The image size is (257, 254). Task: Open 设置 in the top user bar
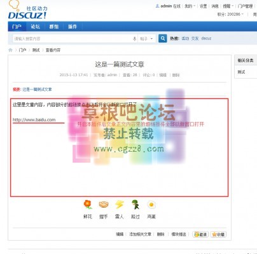[x=204, y=6]
